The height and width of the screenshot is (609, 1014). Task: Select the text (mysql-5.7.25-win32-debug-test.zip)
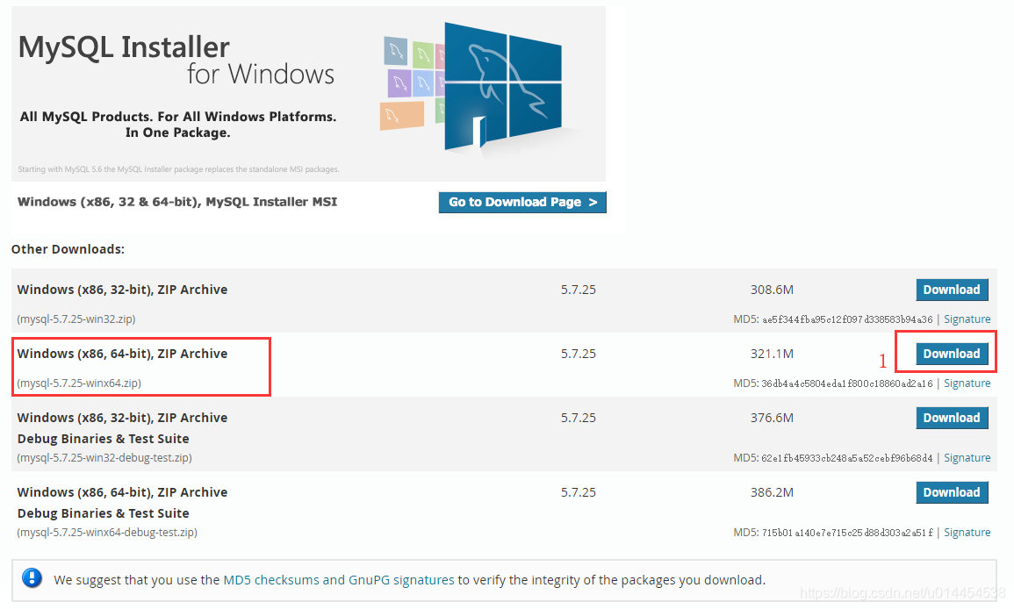pos(104,458)
